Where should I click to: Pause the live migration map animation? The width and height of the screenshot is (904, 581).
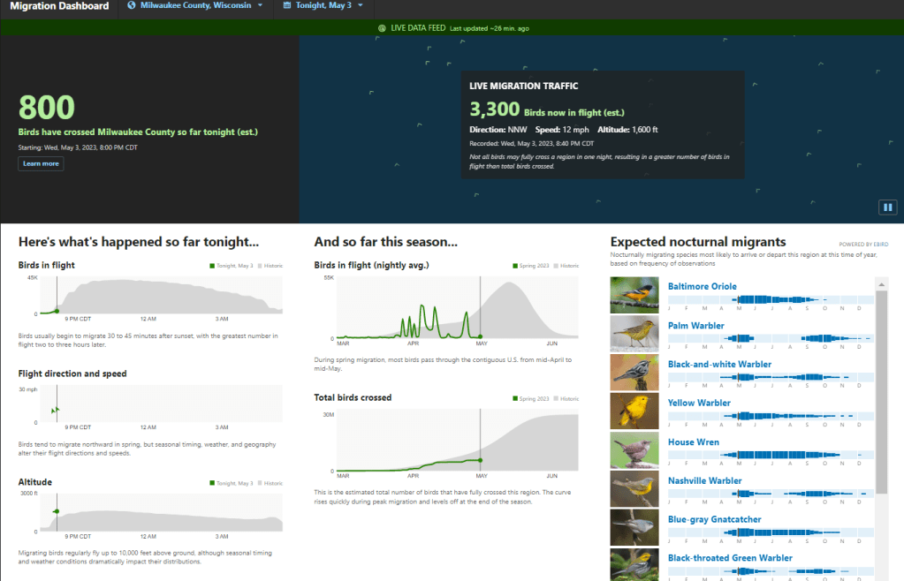pos(887,207)
